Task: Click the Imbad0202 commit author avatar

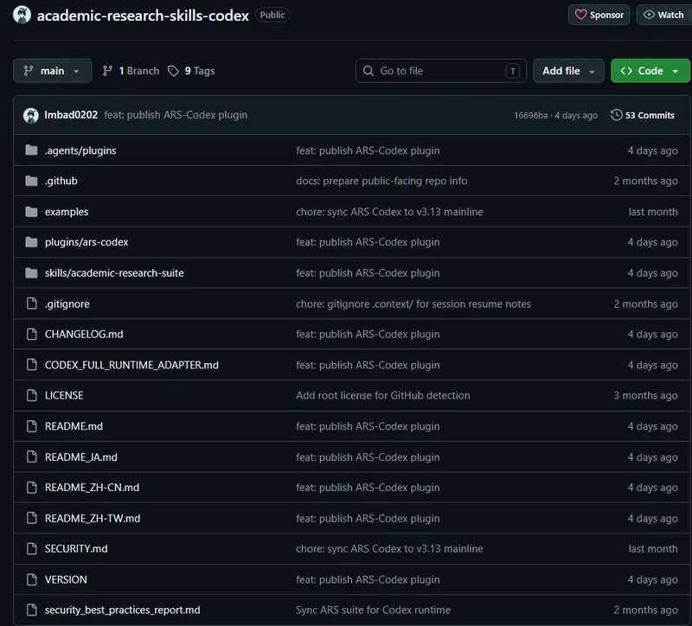Action: [31, 116]
